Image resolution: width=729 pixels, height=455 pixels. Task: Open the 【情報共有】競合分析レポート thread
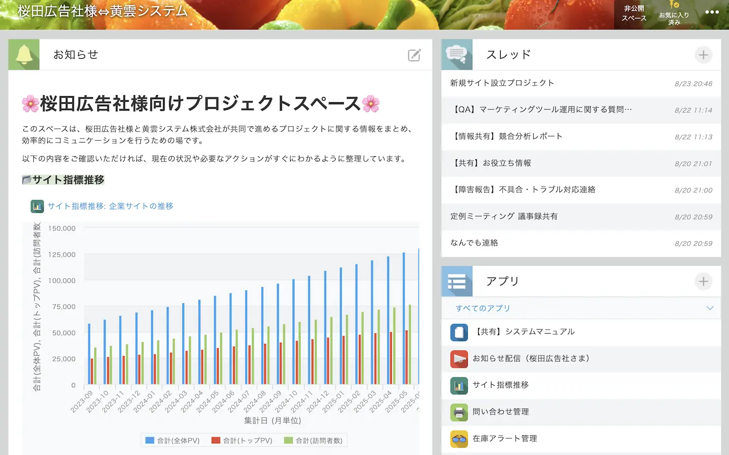pyautogui.click(x=506, y=136)
